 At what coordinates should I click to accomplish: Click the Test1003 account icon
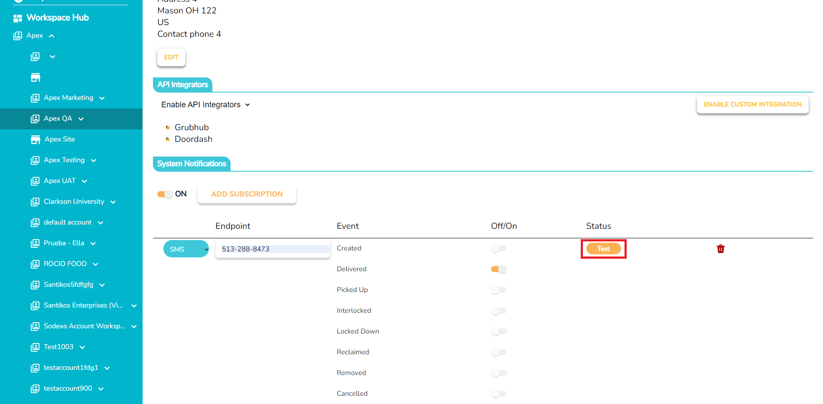(x=35, y=347)
